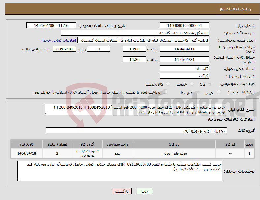260x200 pixels.
Task: Click the resize handle of the buyer notes area
Action: point(19,179)
